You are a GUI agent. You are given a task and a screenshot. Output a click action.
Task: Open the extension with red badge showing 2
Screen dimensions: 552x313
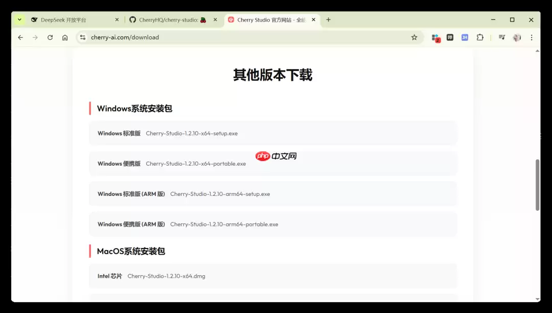435,37
